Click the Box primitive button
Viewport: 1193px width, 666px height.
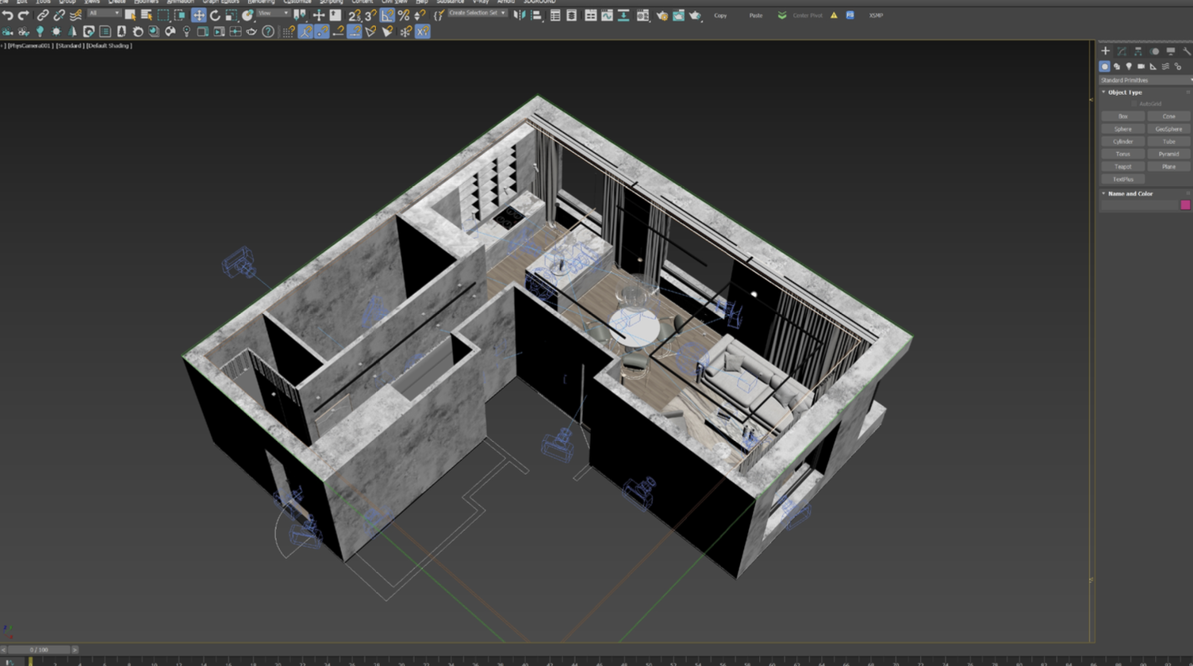coord(1122,117)
